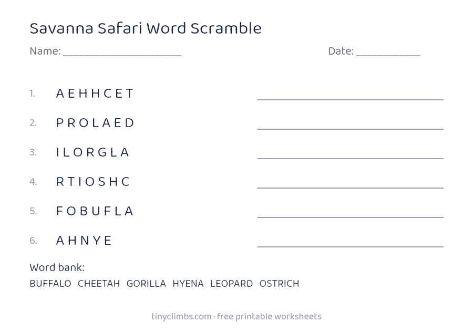Image resolution: width=473 pixels, height=332 pixels.
Task: Select the word BUFFALO in word bank
Action: (50, 284)
